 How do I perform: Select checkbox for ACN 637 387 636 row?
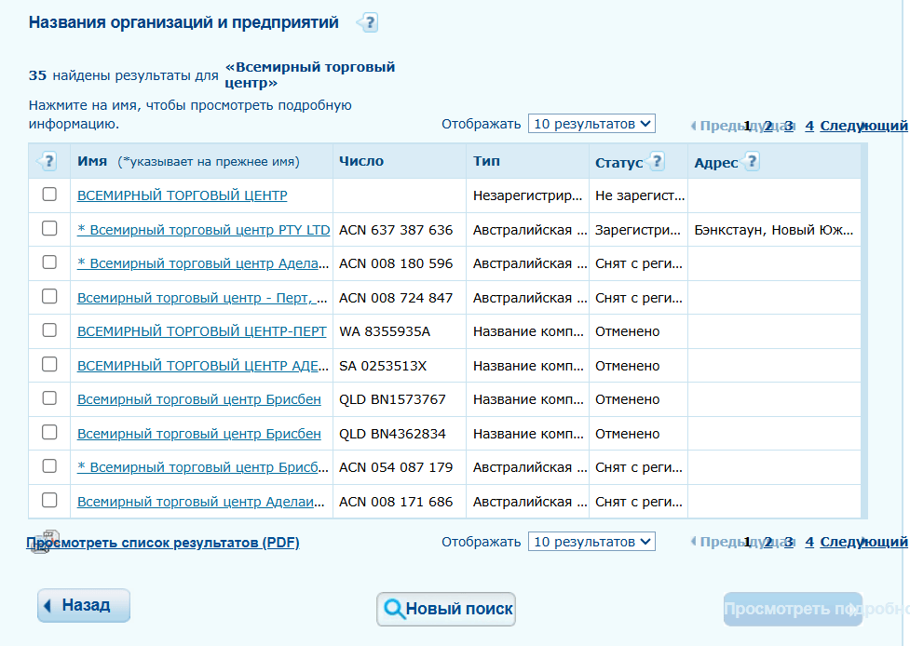pyautogui.click(x=49, y=229)
